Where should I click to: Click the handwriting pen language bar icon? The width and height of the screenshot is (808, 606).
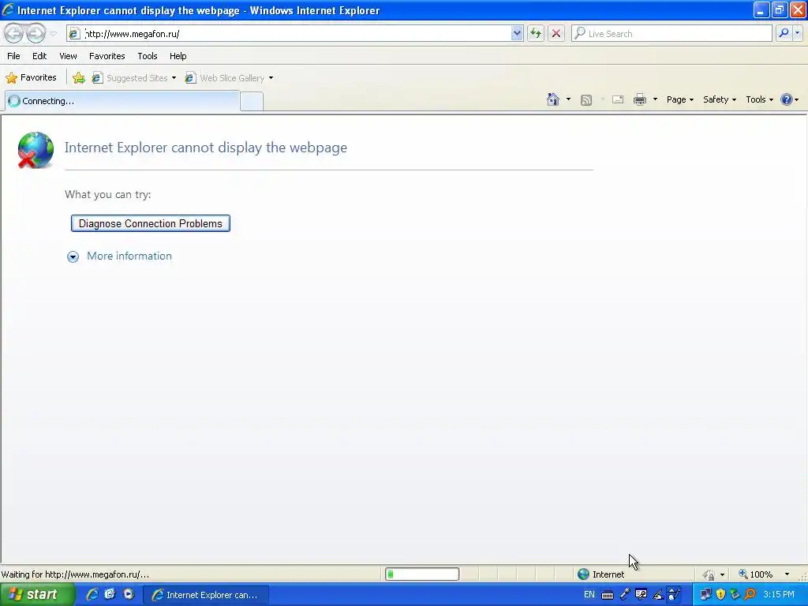(658, 595)
